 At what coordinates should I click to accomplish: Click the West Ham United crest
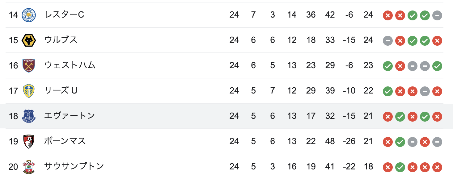pos(29,66)
